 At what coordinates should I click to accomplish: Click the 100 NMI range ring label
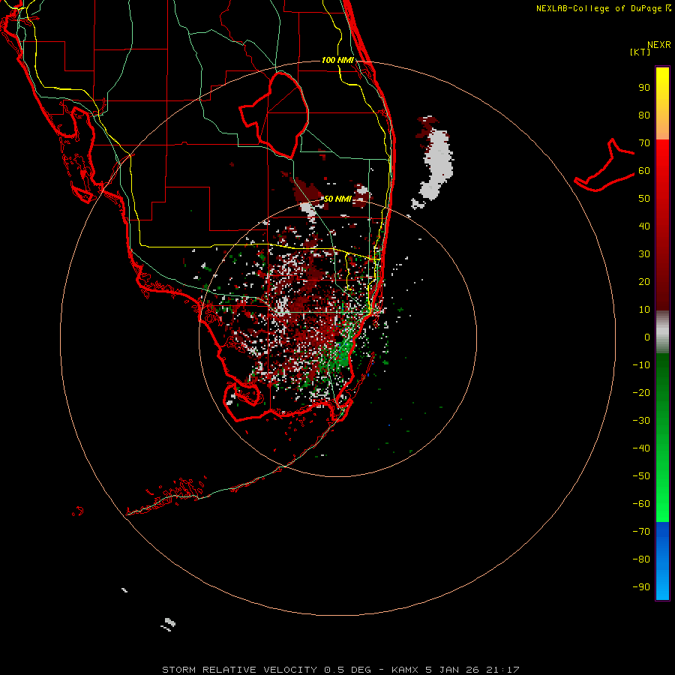[338, 60]
